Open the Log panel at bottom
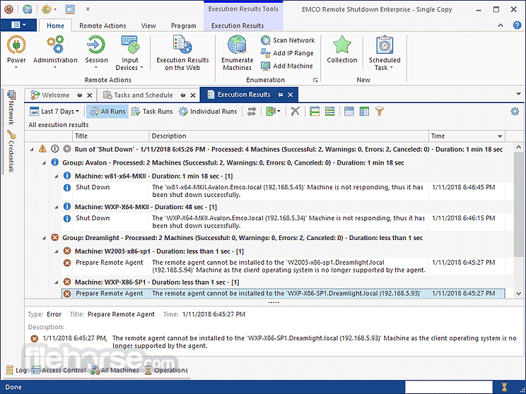The height and width of the screenshot is (394, 526). [x=16, y=370]
